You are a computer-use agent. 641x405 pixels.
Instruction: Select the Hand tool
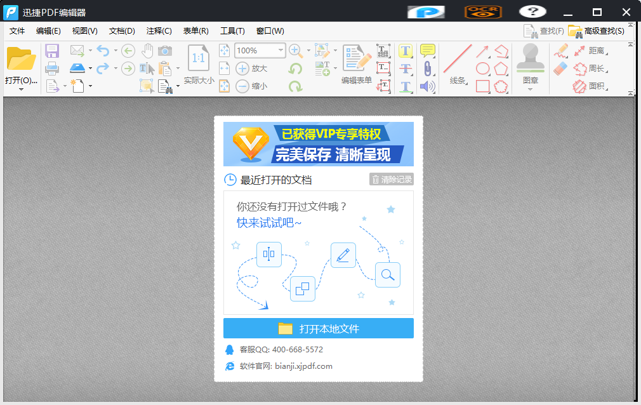point(147,51)
